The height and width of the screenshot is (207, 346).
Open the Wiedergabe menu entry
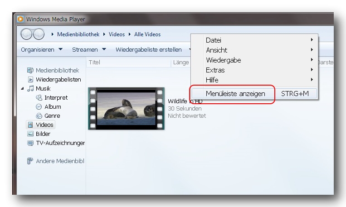254,60
